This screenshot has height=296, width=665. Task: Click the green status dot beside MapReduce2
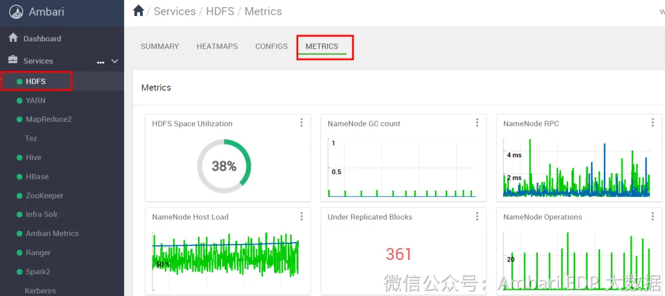pos(19,119)
